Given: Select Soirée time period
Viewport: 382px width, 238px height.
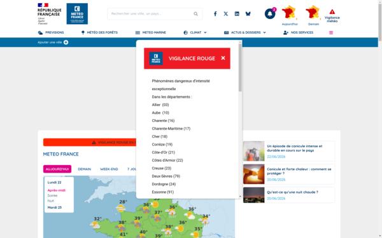Looking at the screenshot, I should (52, 195).
